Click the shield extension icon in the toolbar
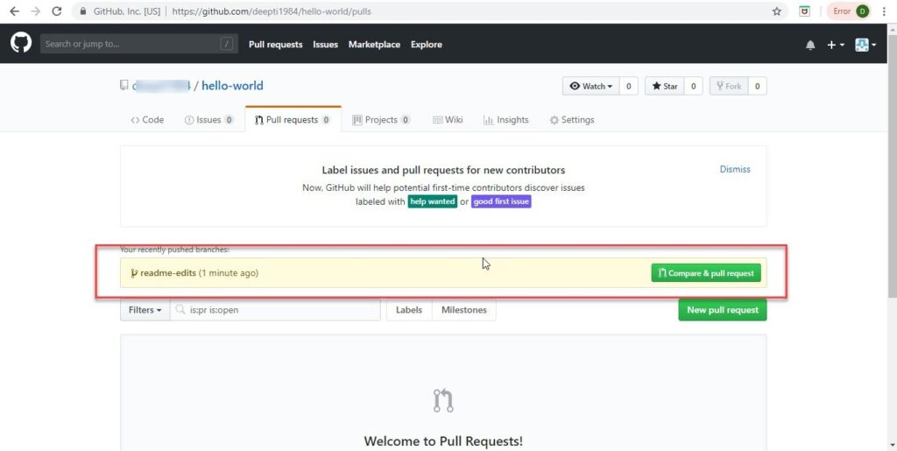This screenshot has width=897, height=451. (x=804, y=11)
